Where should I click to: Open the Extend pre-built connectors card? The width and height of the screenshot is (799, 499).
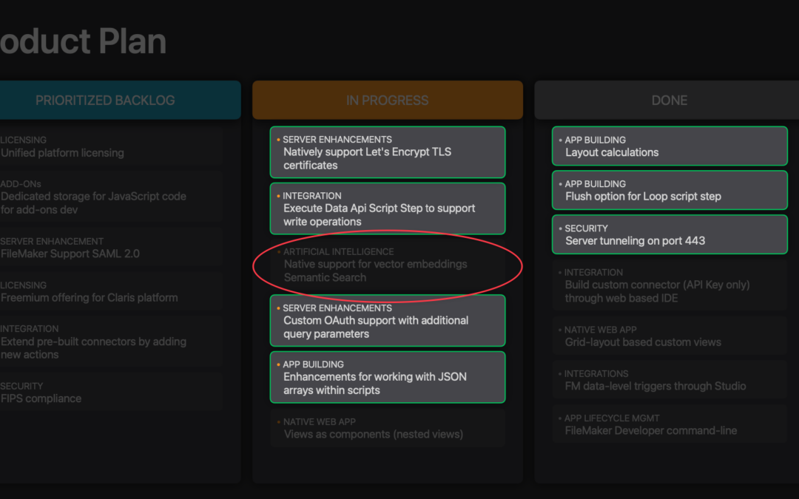point(111,342)
